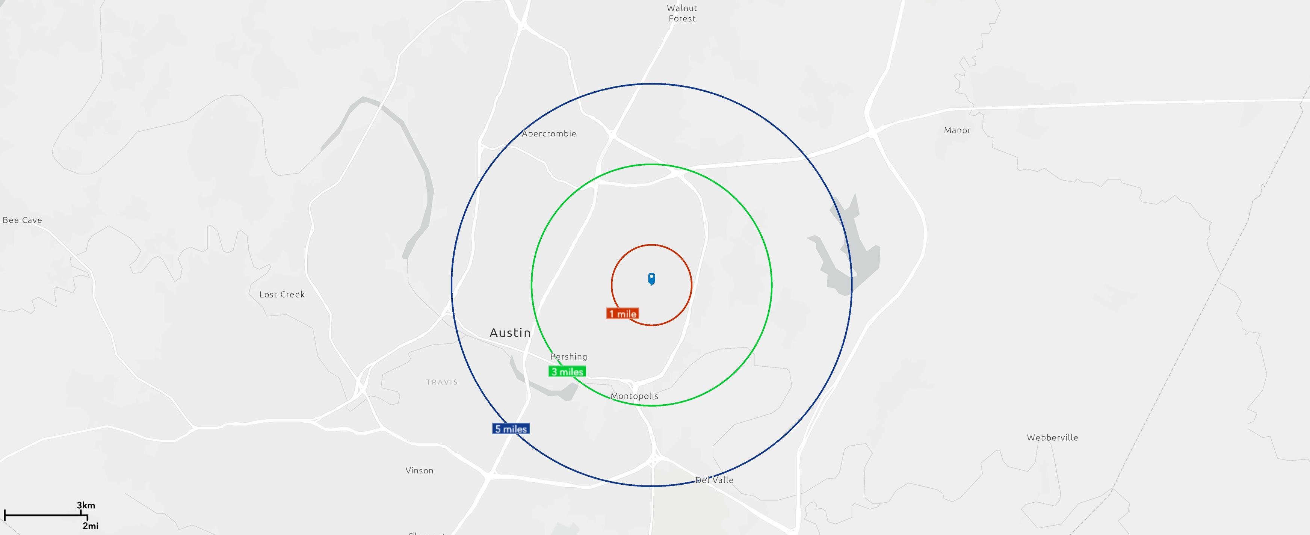Click the Lost Creek map label
This screenshot has height=535, width=1310.
[282, 295]
